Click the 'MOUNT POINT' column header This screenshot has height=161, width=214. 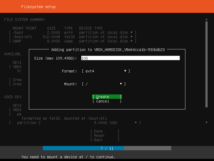coord(25,28)
